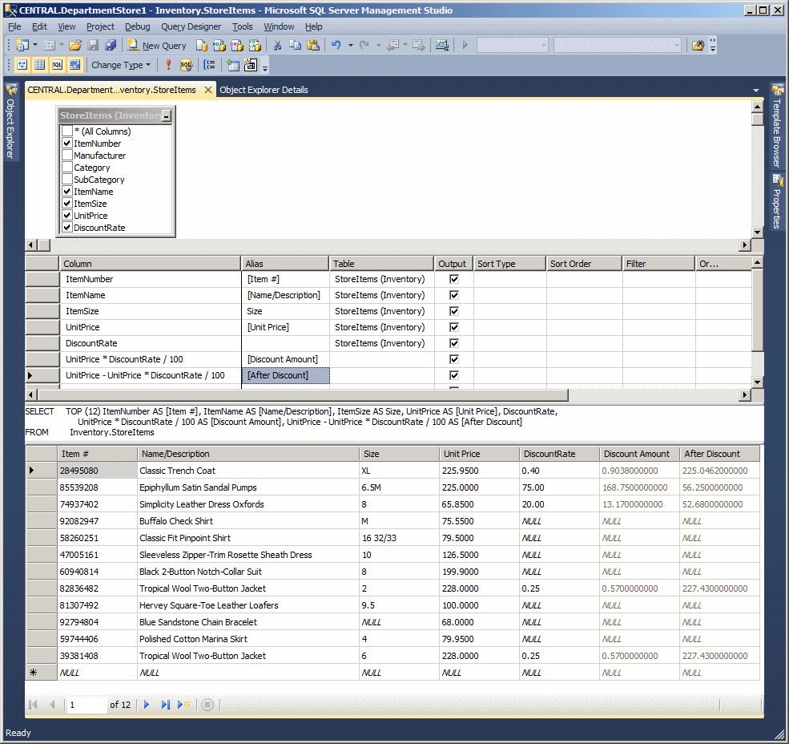The height and width of the screenshot is (744, 789).
Task: Click the Verify SQL Syntax icon
Action: [x=186, y=64]
